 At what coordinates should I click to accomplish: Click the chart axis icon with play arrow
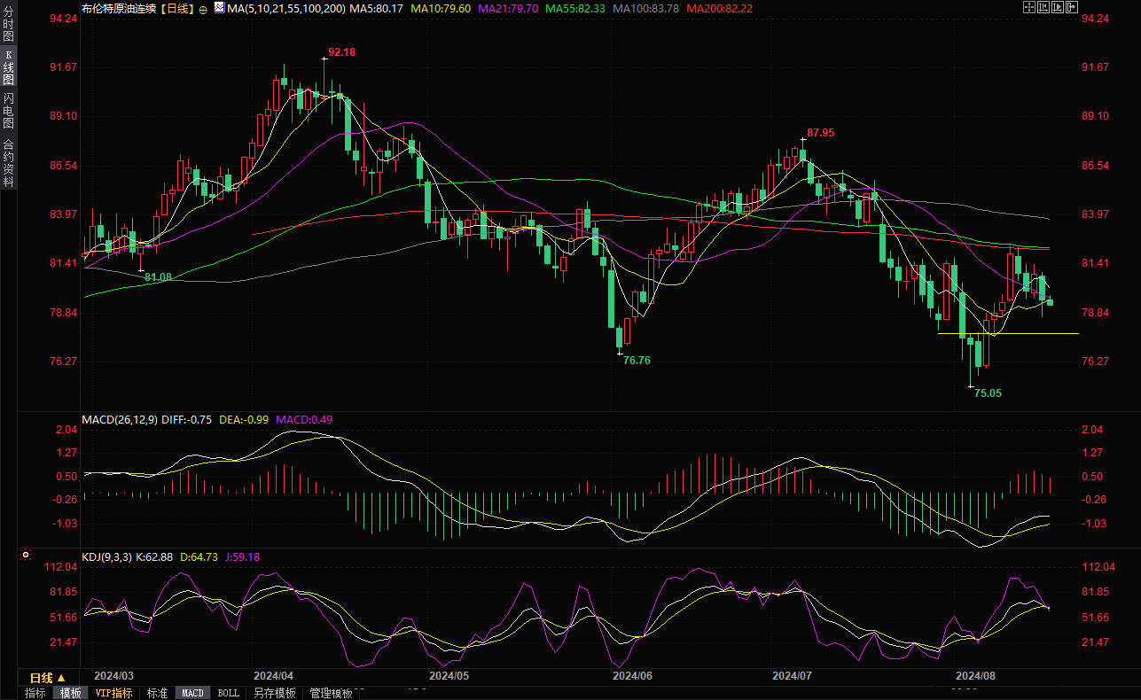click(x=1058, y=7)
